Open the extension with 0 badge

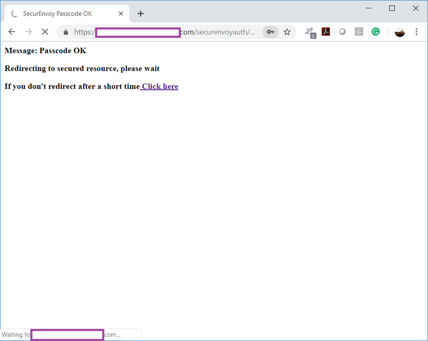pos(311,33)
